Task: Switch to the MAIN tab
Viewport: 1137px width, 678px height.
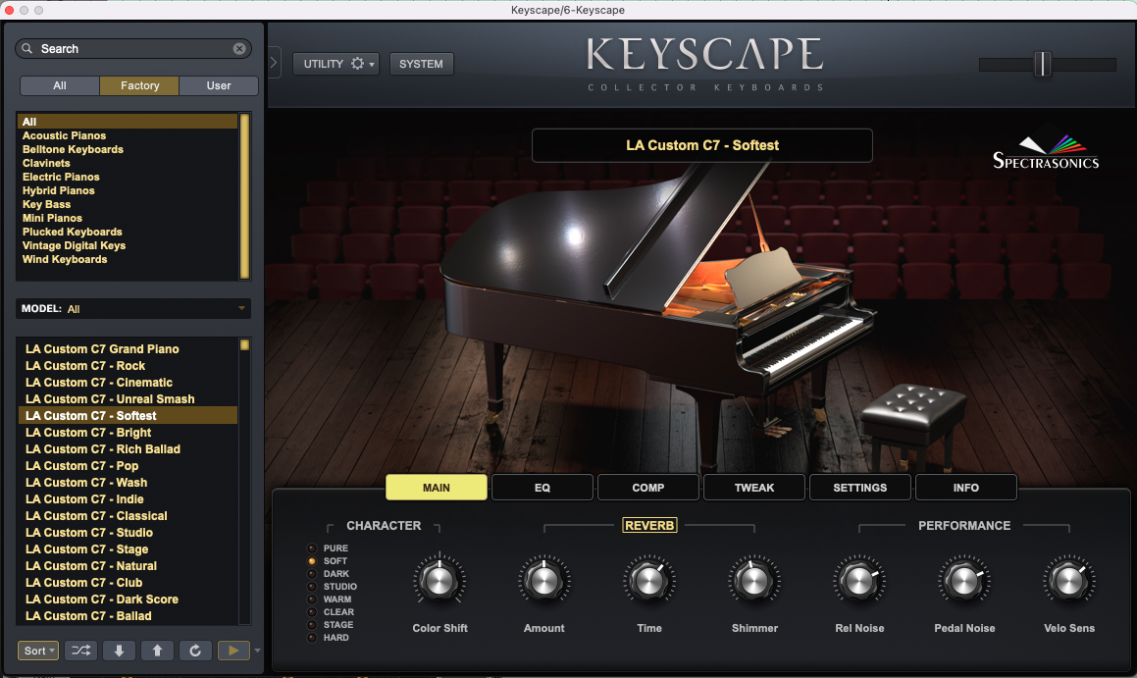Action: [x=437, y=488]
